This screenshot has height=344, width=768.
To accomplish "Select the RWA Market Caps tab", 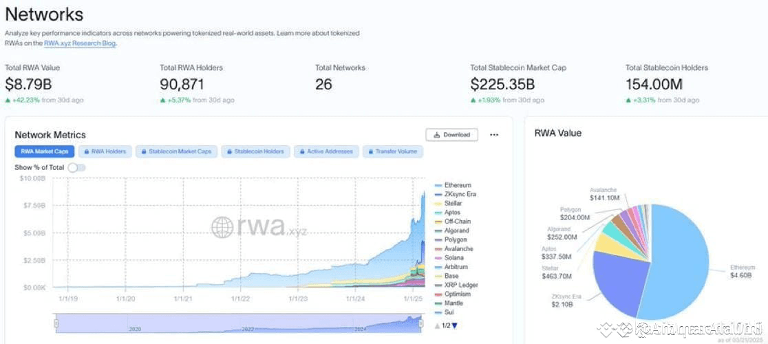I will 45,151.
